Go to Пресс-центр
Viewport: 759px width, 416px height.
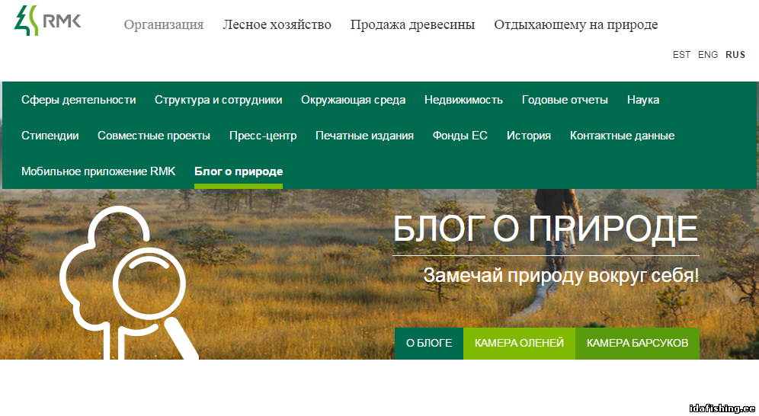coord(263,136)
